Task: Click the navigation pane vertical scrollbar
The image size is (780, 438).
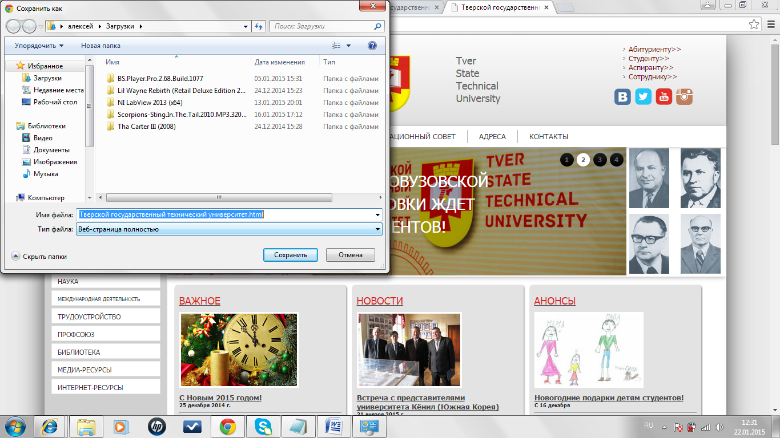Action: 89,106
